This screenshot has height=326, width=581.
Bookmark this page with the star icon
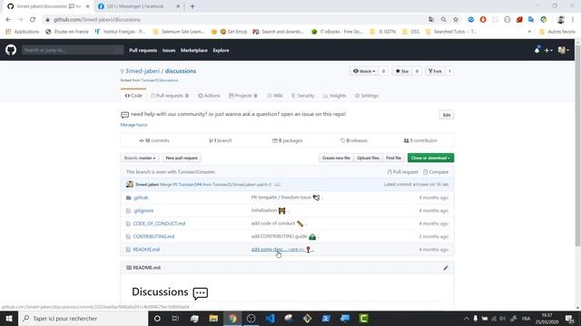(456, 20)
